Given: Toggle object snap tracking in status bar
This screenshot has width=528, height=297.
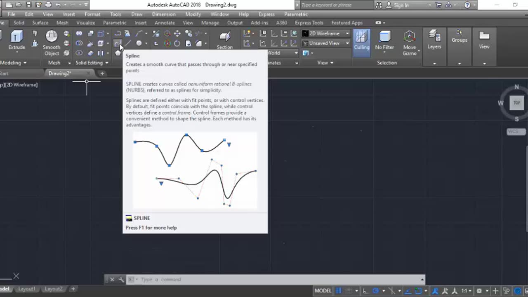Looking at the screenshot, I should point(408,291).
